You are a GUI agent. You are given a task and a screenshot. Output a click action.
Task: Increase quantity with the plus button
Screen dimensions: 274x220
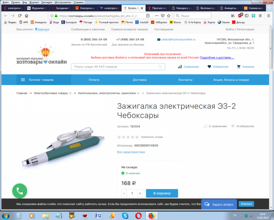pyautogui.click(x=140, y=193)
